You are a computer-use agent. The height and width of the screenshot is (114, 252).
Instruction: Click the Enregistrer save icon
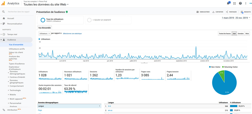tap(198, 12)
